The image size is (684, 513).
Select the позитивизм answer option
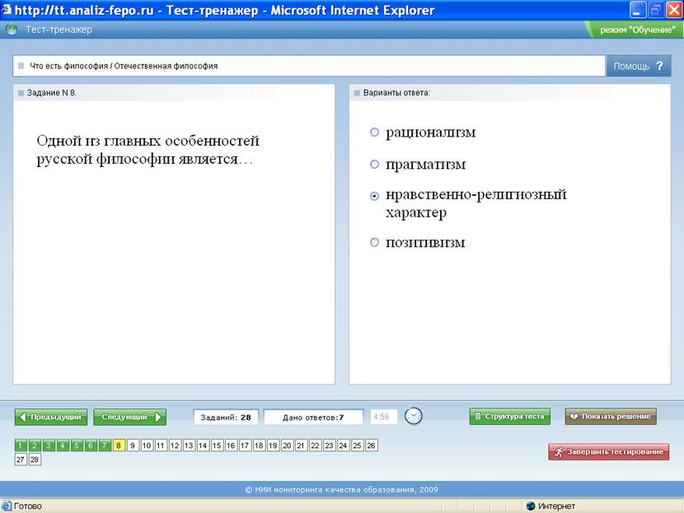(374, 242)
